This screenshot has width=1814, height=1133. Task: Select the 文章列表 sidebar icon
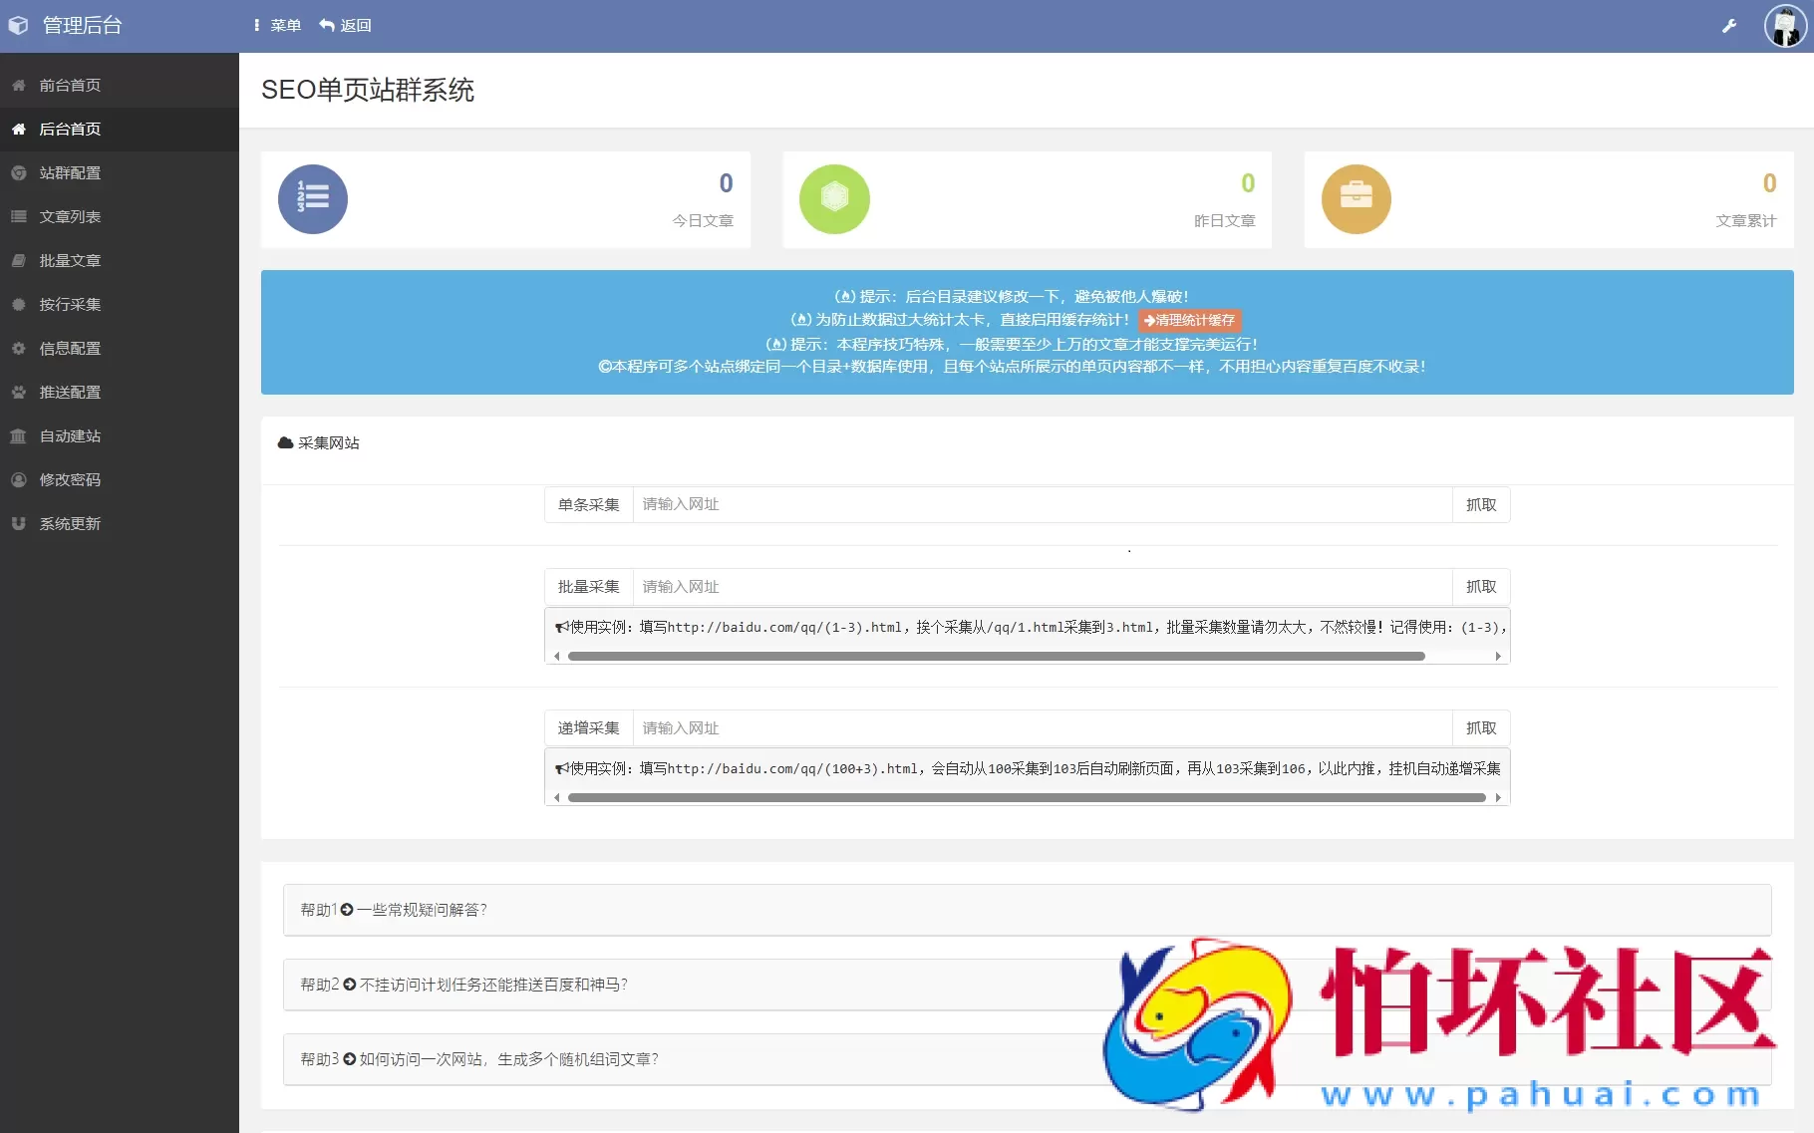point(18,216)
